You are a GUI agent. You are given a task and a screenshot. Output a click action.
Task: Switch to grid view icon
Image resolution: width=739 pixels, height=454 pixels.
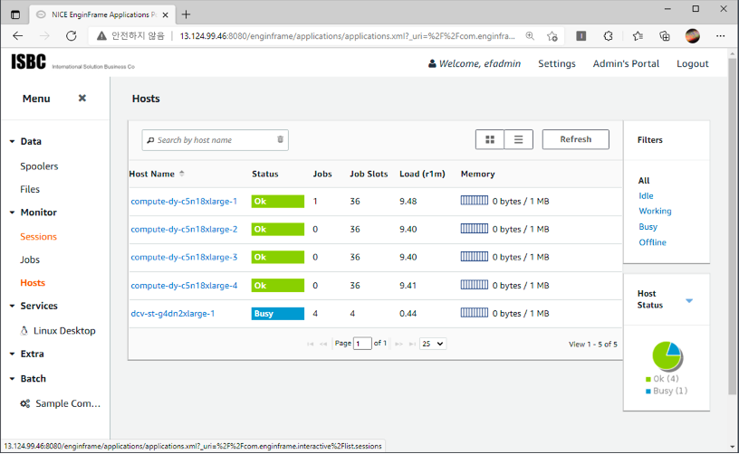tap(490, 140)
